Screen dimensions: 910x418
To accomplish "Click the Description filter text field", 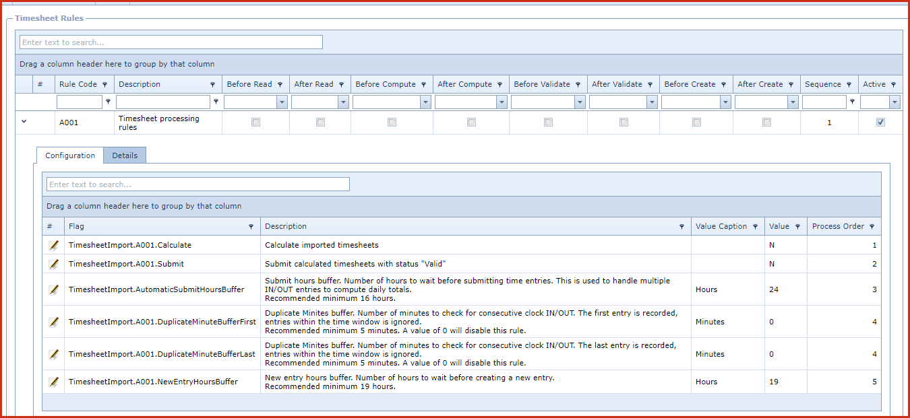I will tap(163, 102).
